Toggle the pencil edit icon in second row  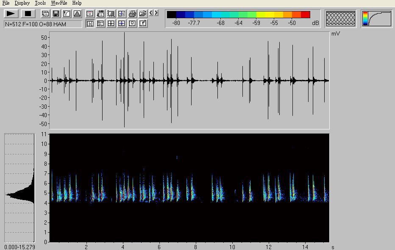(143, 24)
